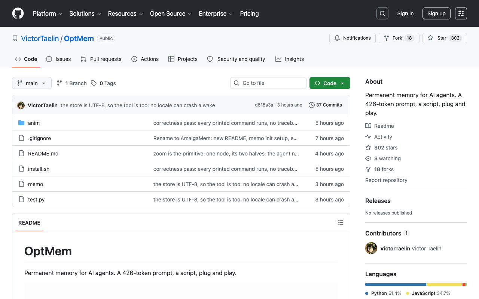Click the memo file icon
Viewport: 479px width, 299px height.
point(21,184)
